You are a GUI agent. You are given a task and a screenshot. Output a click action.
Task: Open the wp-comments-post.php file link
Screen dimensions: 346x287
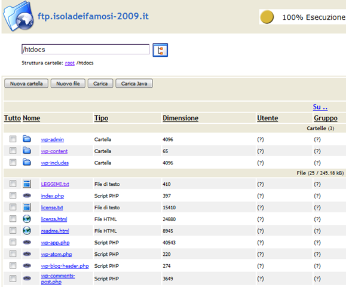pyautogui.click(x=58, y=279)
